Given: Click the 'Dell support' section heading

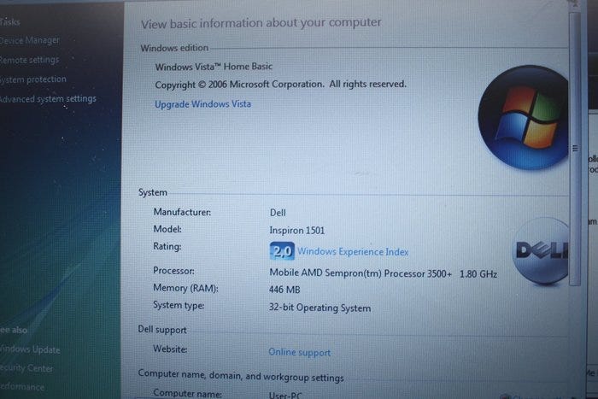Looking at the screenshot, I should pos(162,330).
